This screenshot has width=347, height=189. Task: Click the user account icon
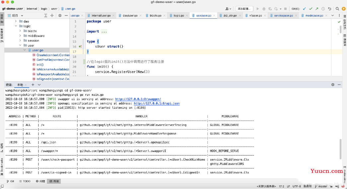click(228, 9)
